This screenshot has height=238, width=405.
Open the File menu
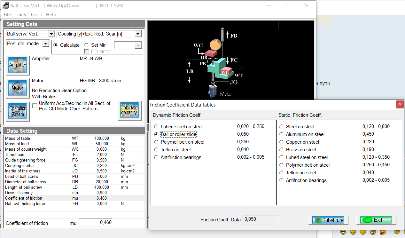click(7, 14)
